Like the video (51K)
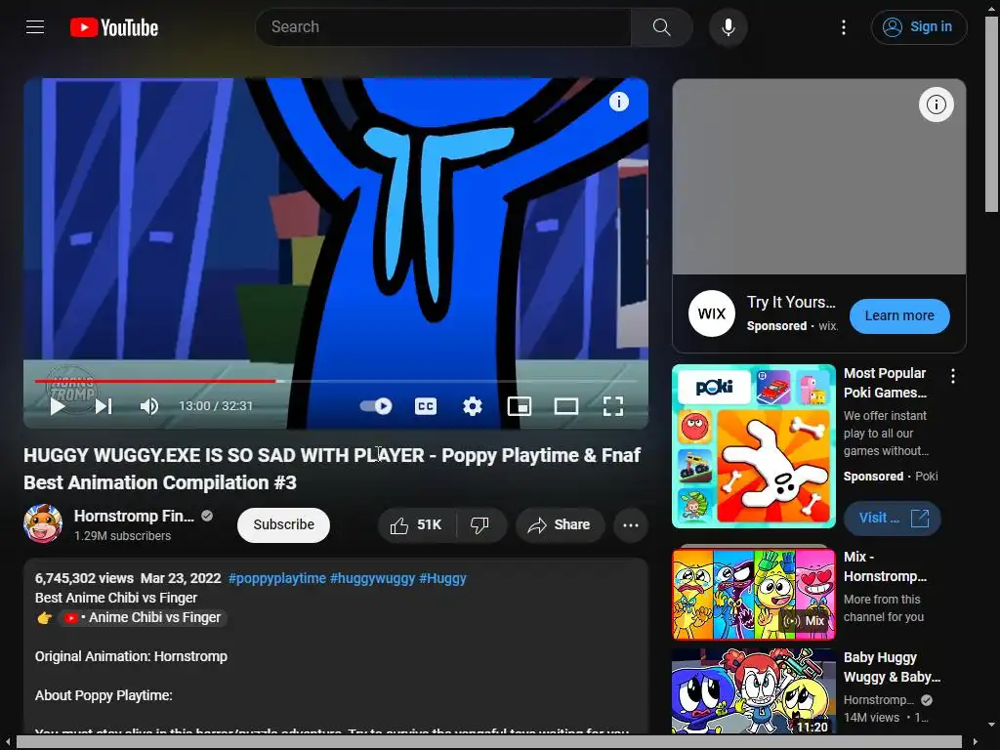 click(417, 524)
